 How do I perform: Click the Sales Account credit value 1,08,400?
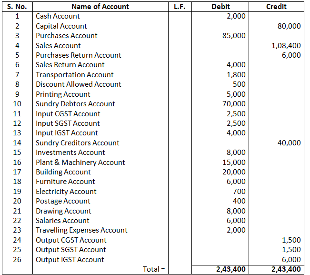coord(286,46)
